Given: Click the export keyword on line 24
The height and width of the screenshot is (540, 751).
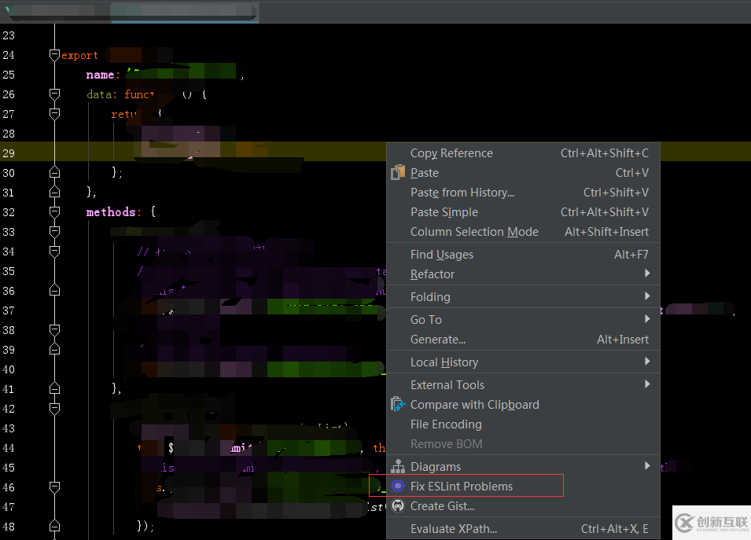Looking at the screenshot, I should pyautogui.click(x=79, y=56).
